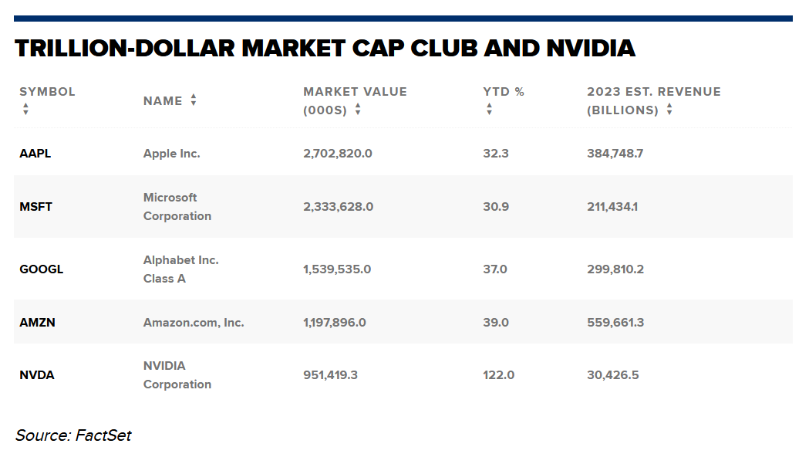Click the YTD % column header label

[504, 91]
